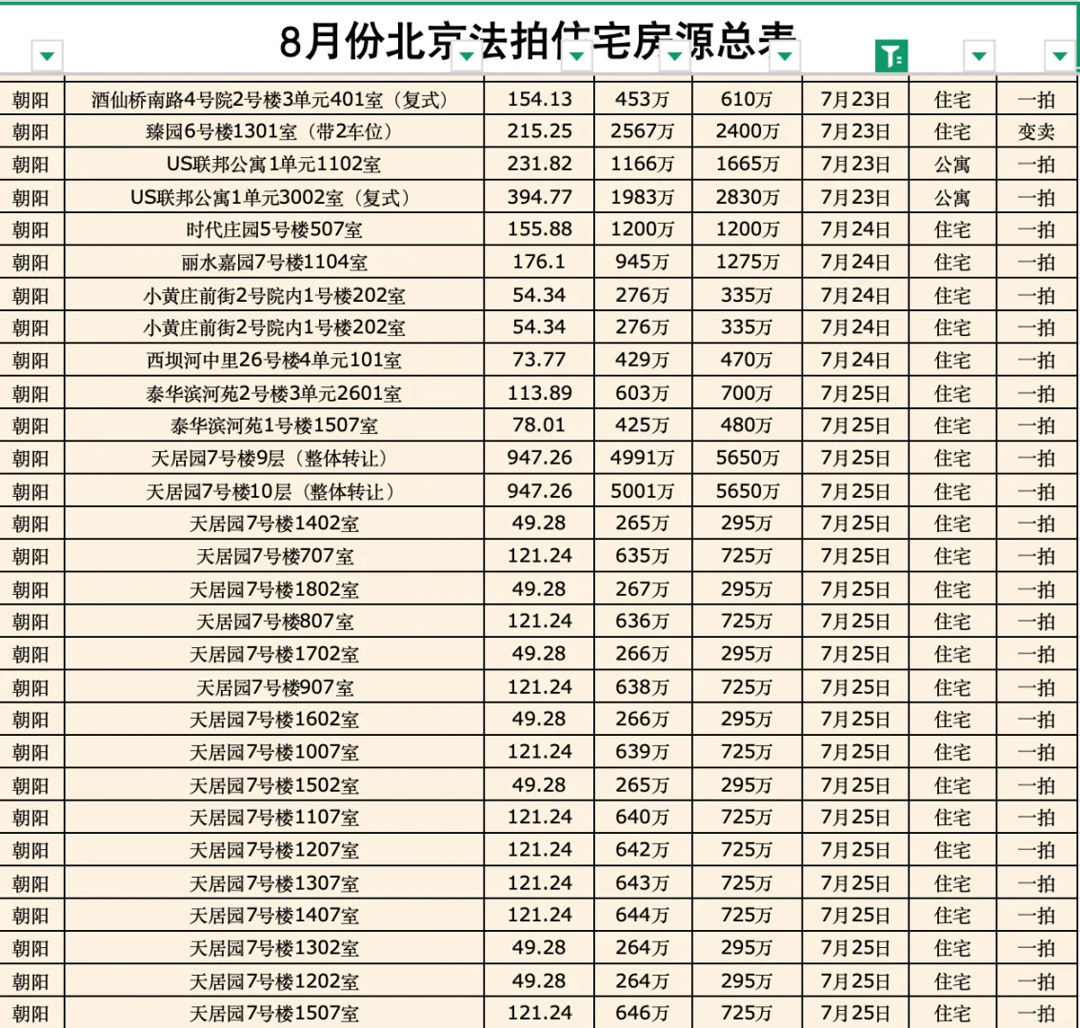Click area value 176.1
1080x1028 pixels.
539,263
